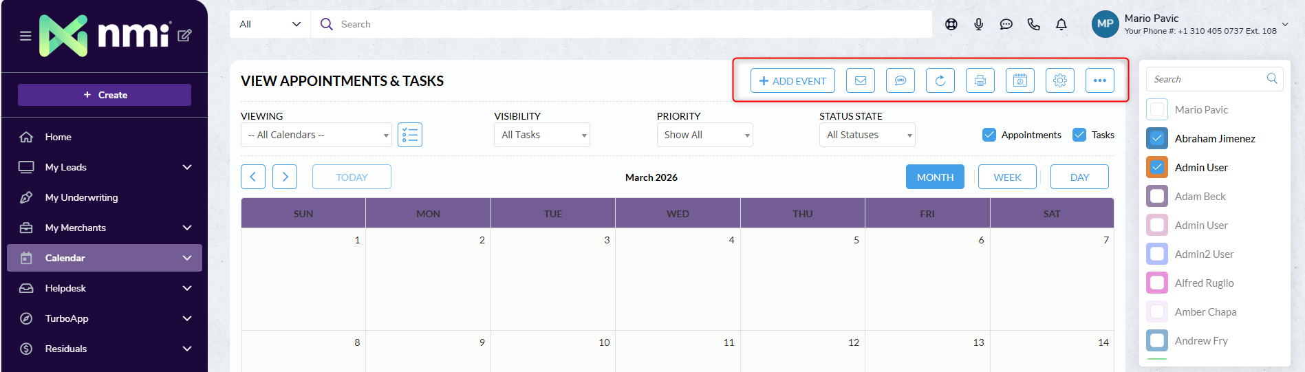Click the email envelope toolbar icon
Viewport: 1305px width, 372px height.
pos(860,80)
